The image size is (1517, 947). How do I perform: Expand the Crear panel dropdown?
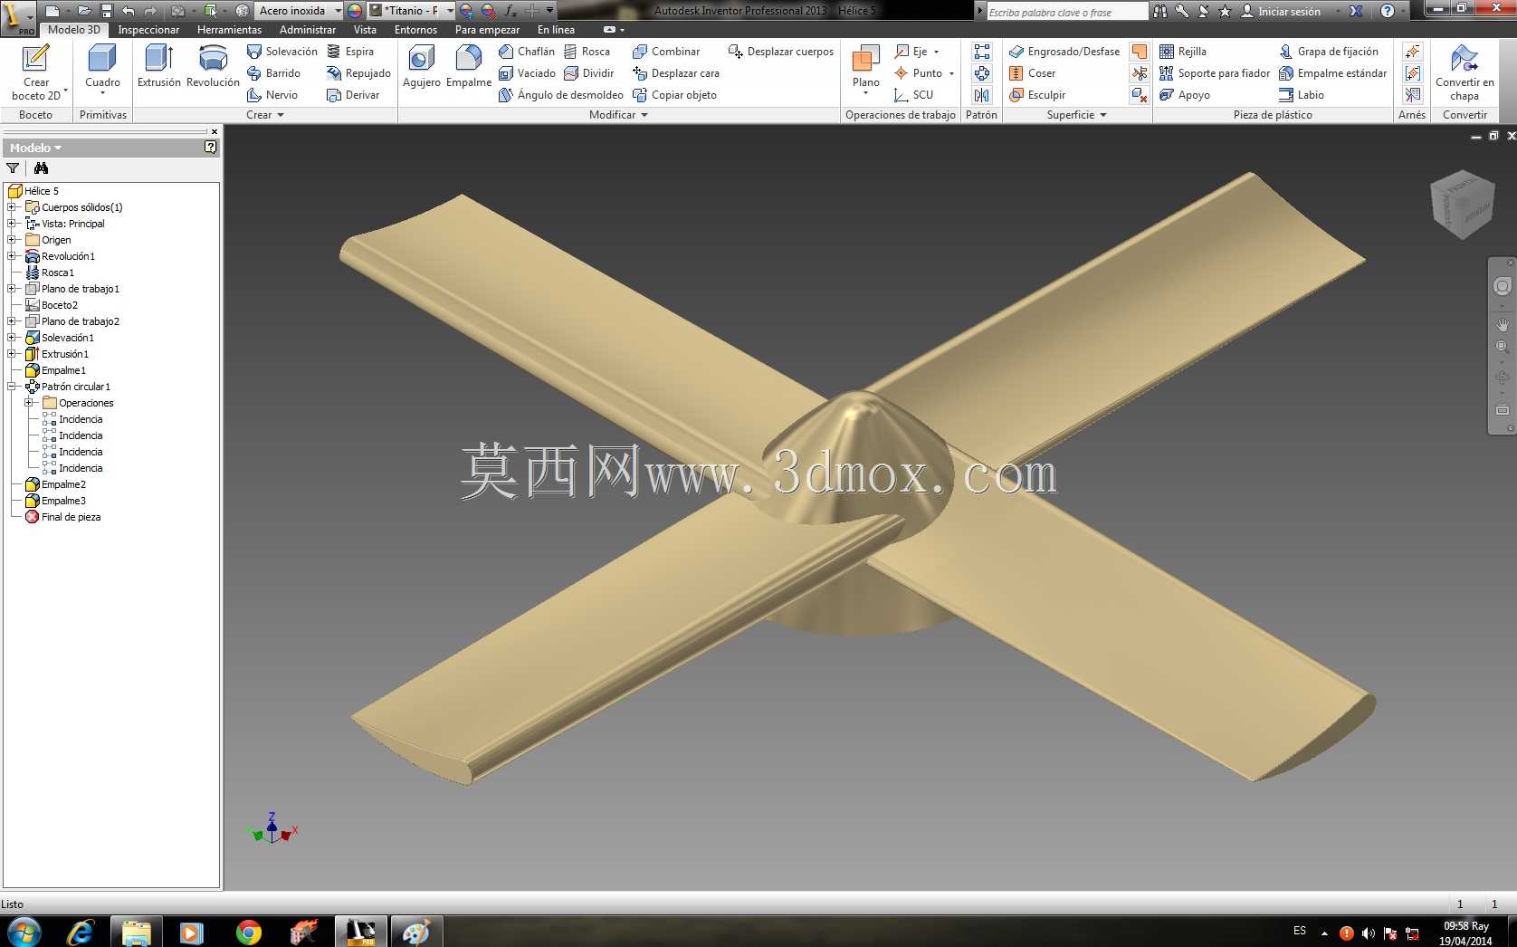coord(265,115)
